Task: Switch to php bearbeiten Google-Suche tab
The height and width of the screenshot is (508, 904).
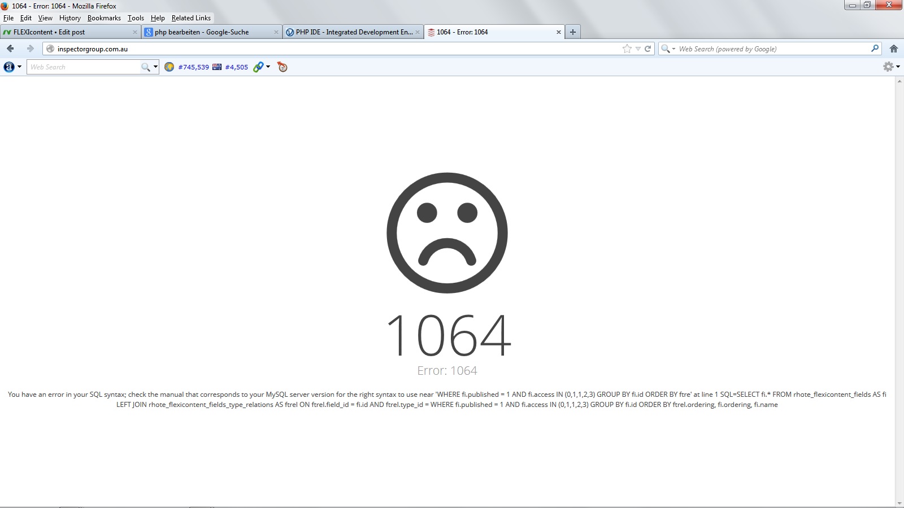Action: click(211, 32)
